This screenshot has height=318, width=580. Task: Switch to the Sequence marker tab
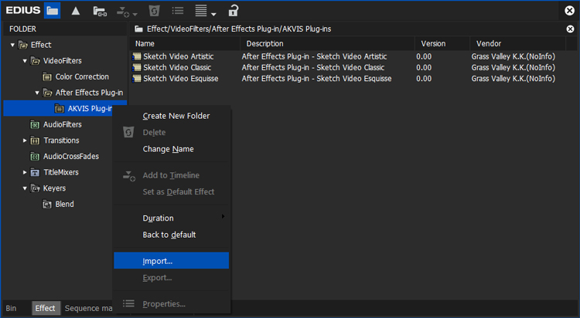tap(88, 309)
